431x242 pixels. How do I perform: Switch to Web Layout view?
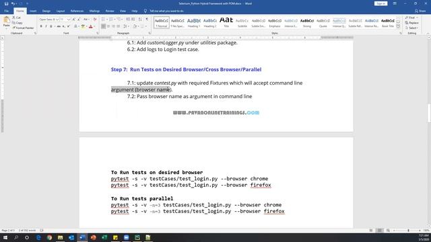coord(388,231)
